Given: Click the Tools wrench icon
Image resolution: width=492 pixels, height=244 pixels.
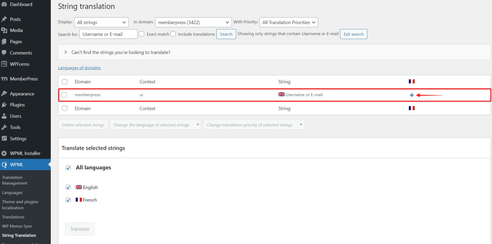Looking at the screenshot, I should pyautogui.click(x=4, y=127).
